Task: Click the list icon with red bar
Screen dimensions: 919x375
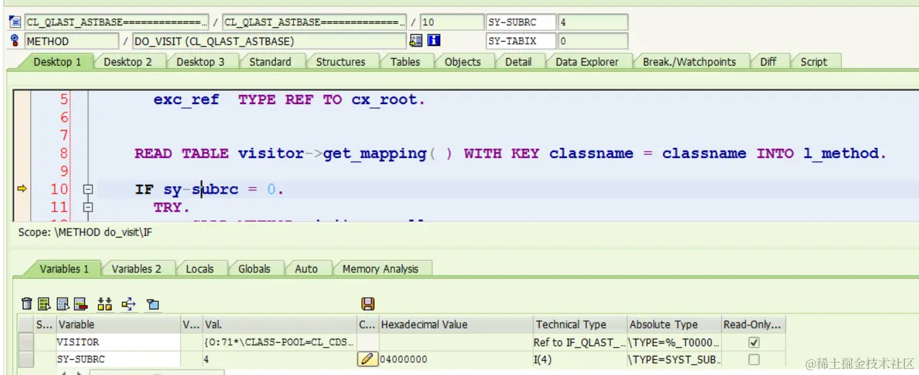Action: click(x=80, y=304)
